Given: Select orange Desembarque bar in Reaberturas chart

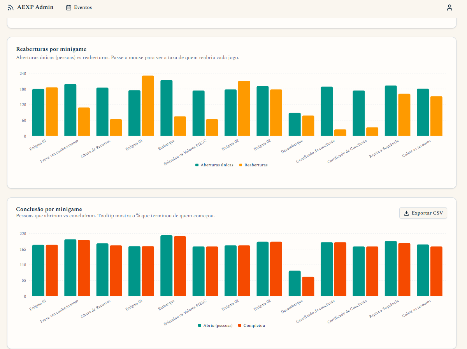Looking at the screenshot, I should 308,126.
